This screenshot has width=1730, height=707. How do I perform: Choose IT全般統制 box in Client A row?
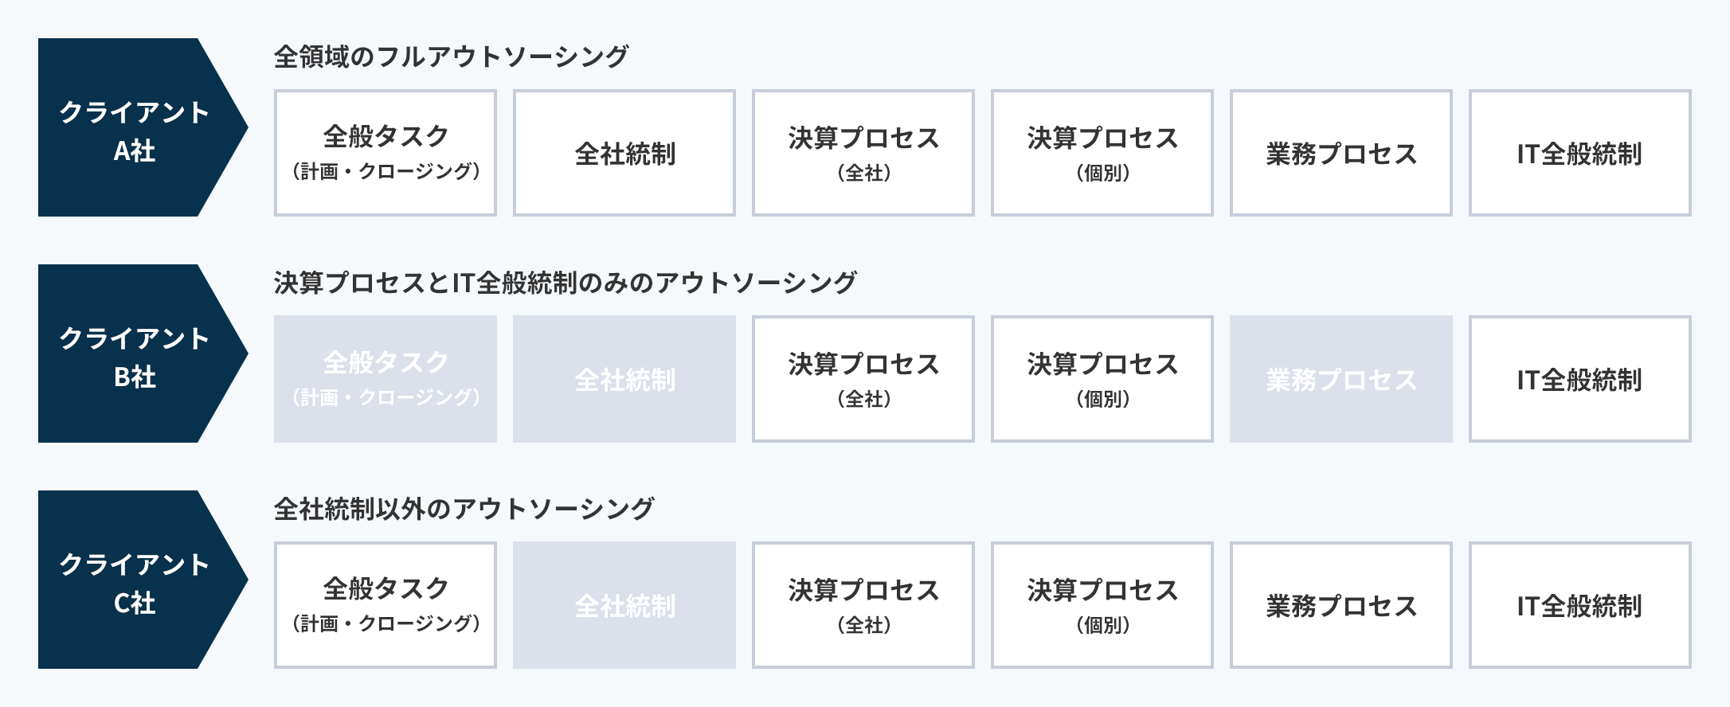click(x=1580, y=153)
